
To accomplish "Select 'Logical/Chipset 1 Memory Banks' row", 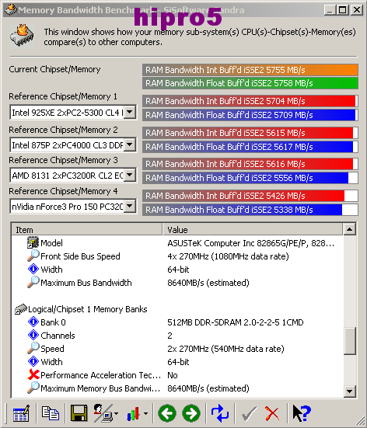I will pos(87,309).
